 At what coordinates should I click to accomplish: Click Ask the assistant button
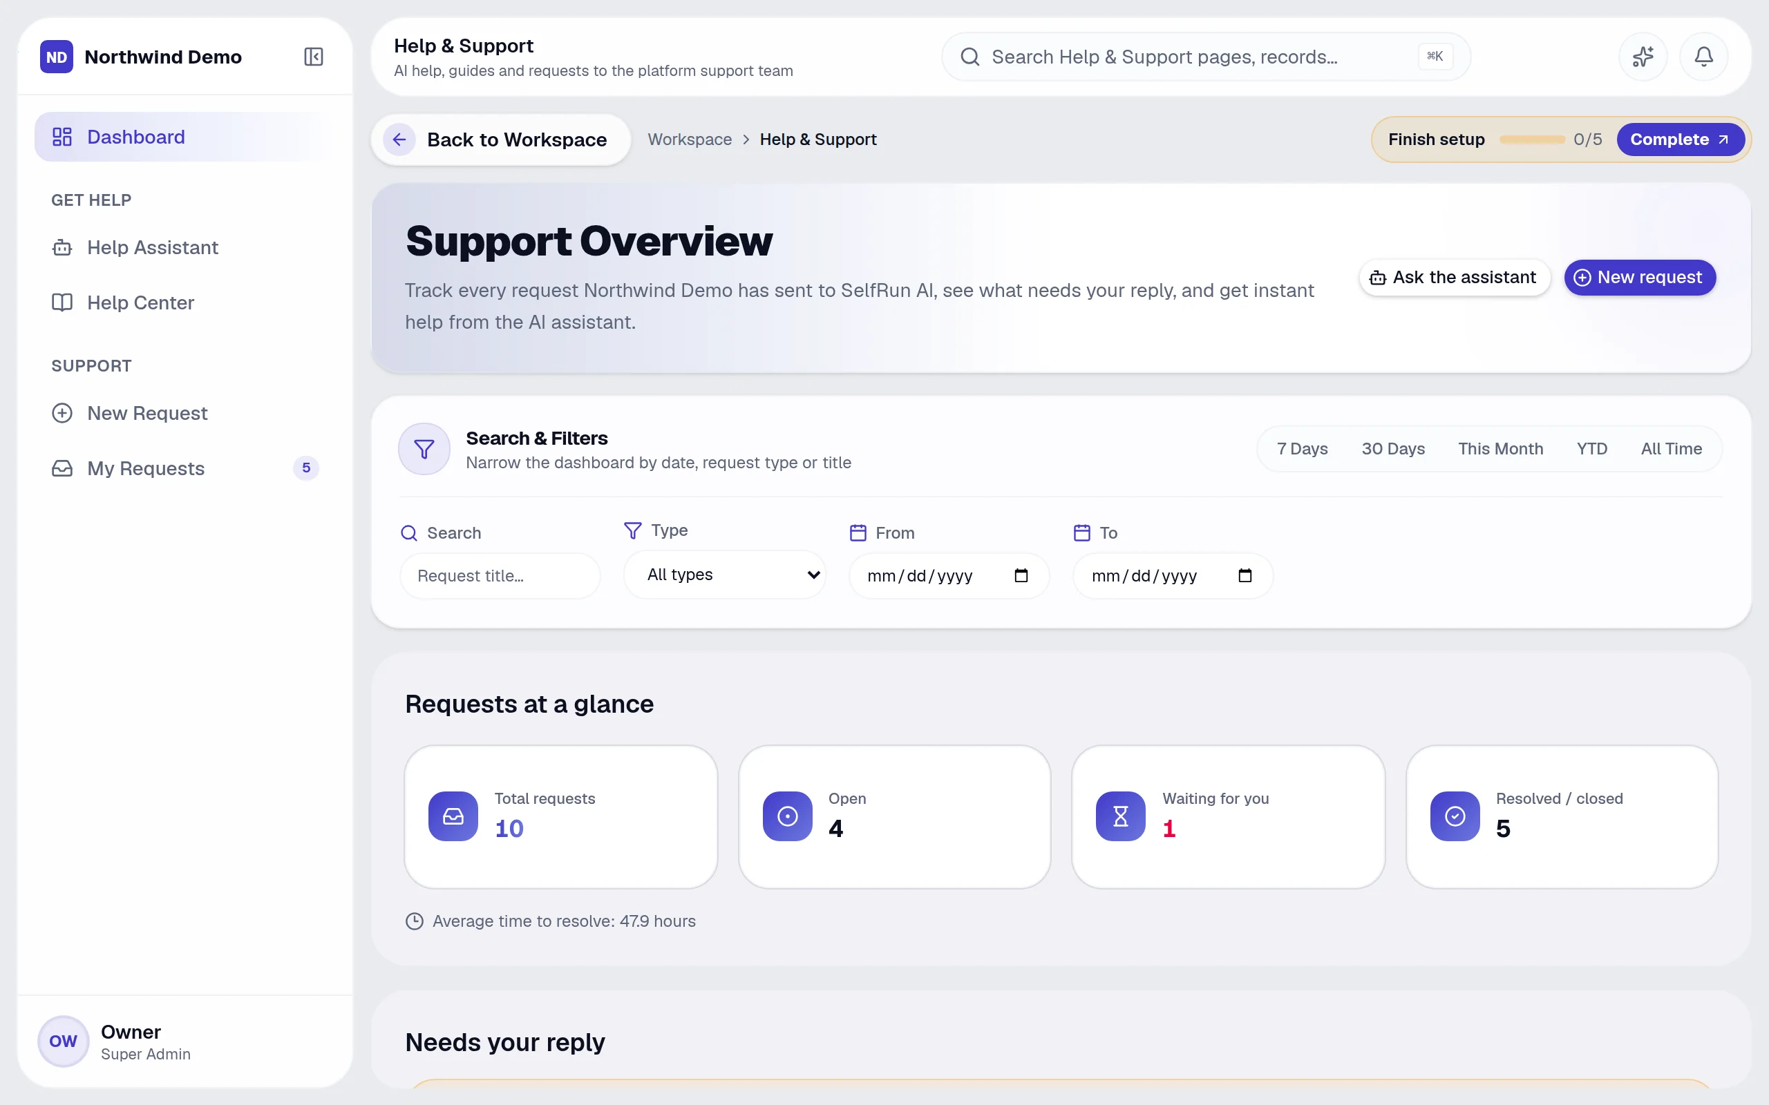click(x=1454, y=278)
